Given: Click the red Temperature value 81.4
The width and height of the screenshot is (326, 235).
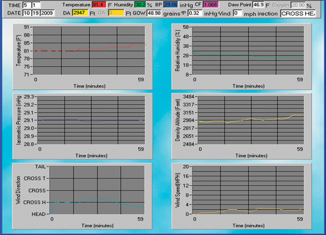Looking at the screenshot, I should 99,4.
